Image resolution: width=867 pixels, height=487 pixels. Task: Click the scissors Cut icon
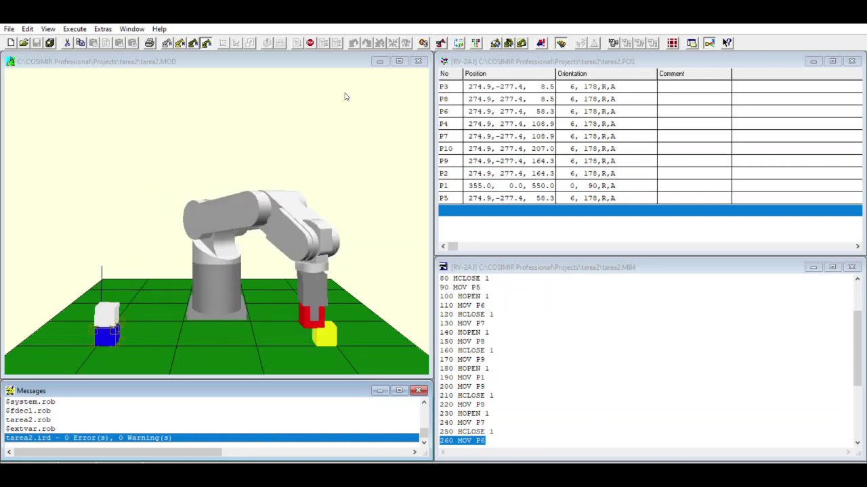(67, 43)
